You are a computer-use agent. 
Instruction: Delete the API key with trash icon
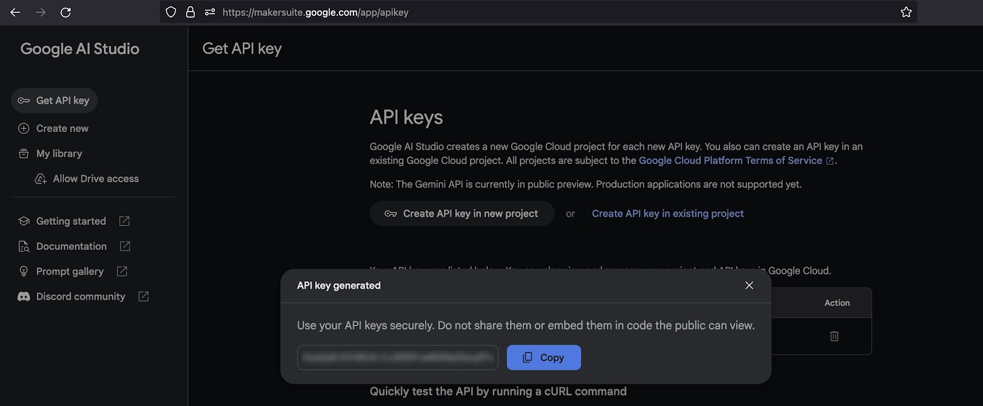[x=834, y=336]
